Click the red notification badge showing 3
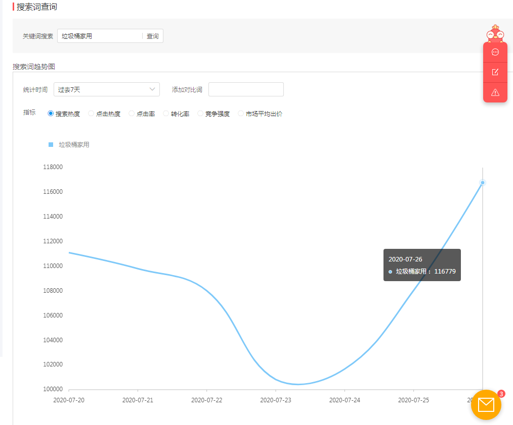 coord(501,394)
